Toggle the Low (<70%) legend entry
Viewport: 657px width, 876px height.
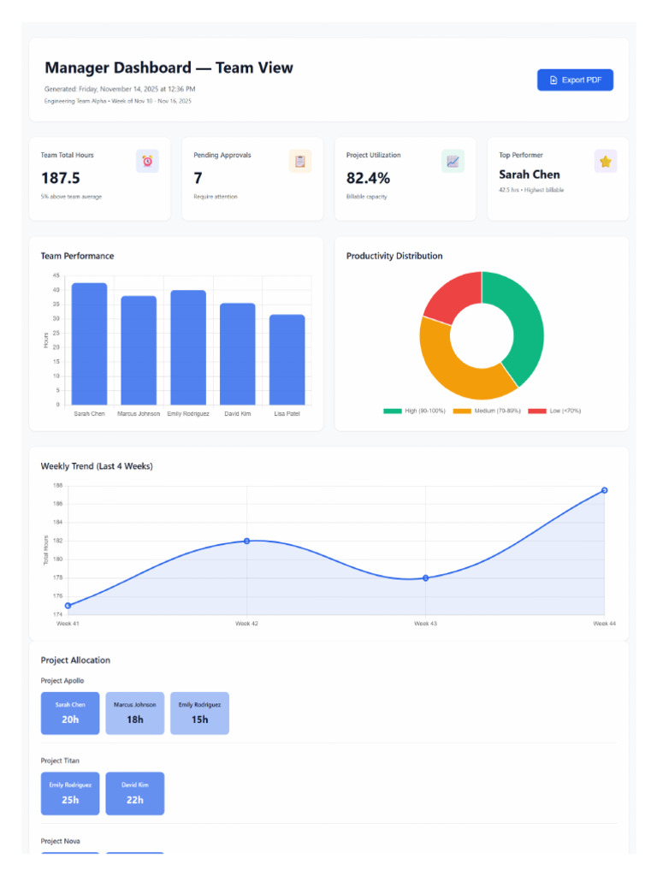(x=554, y=411)
